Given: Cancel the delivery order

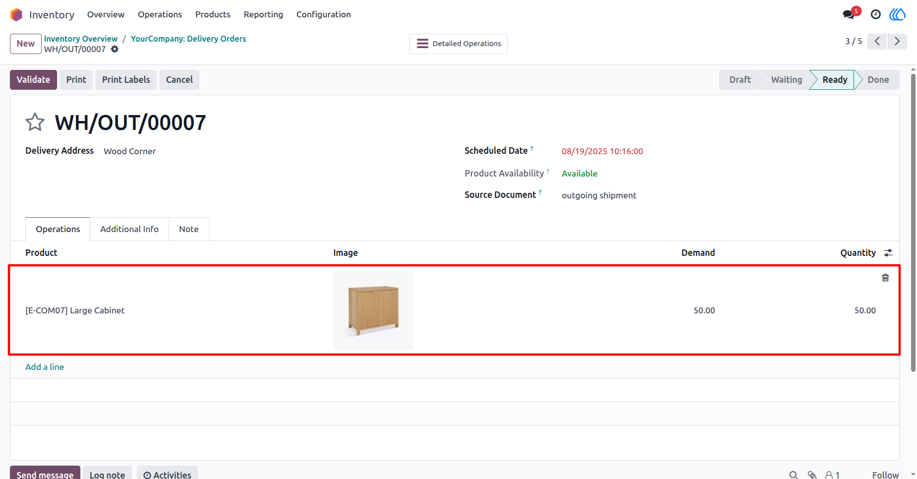Looking at the screenshot, I should [x=179, y=80].
